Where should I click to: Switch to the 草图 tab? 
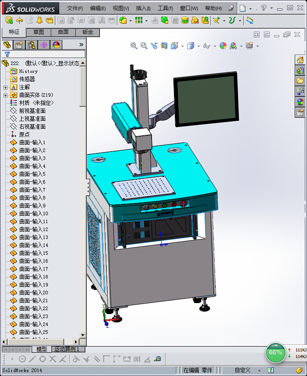point(39,32)
